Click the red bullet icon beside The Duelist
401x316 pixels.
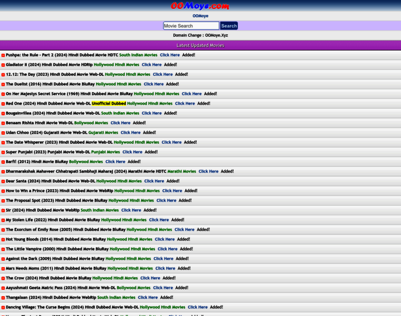point(3,84)
